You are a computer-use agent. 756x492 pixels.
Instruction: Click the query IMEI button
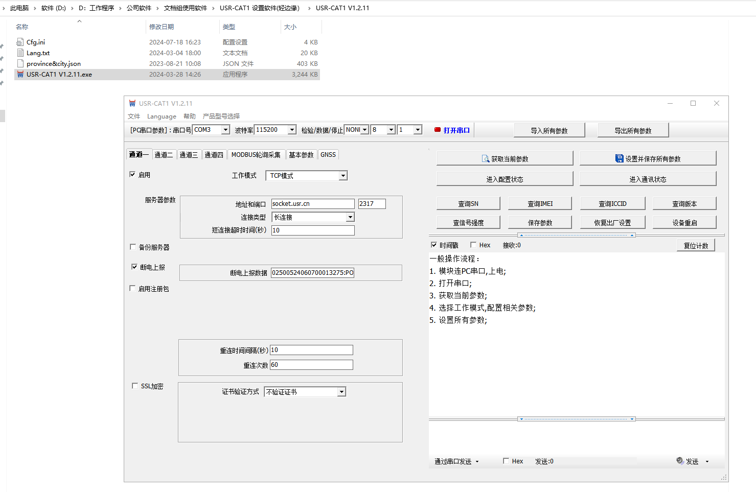[540, 204]
